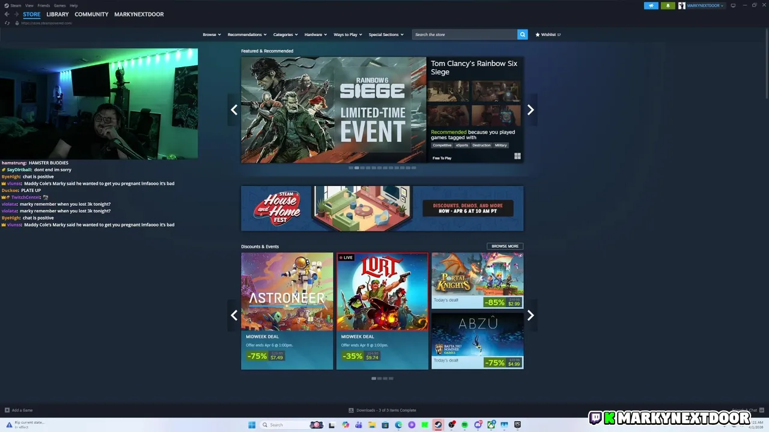Screen dimensions: 769x432
Task: Expand the Browse dropdown
Action: (211, 34)
